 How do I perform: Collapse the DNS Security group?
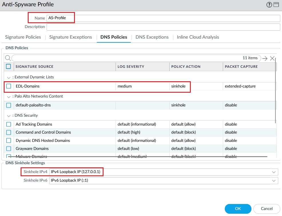[9, 116]
